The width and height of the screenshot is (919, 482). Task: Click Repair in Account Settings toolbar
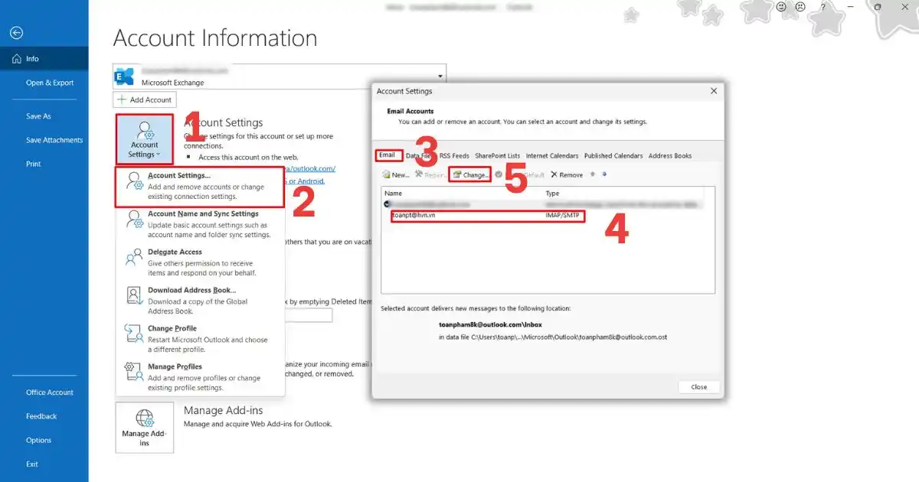point(429,175)
